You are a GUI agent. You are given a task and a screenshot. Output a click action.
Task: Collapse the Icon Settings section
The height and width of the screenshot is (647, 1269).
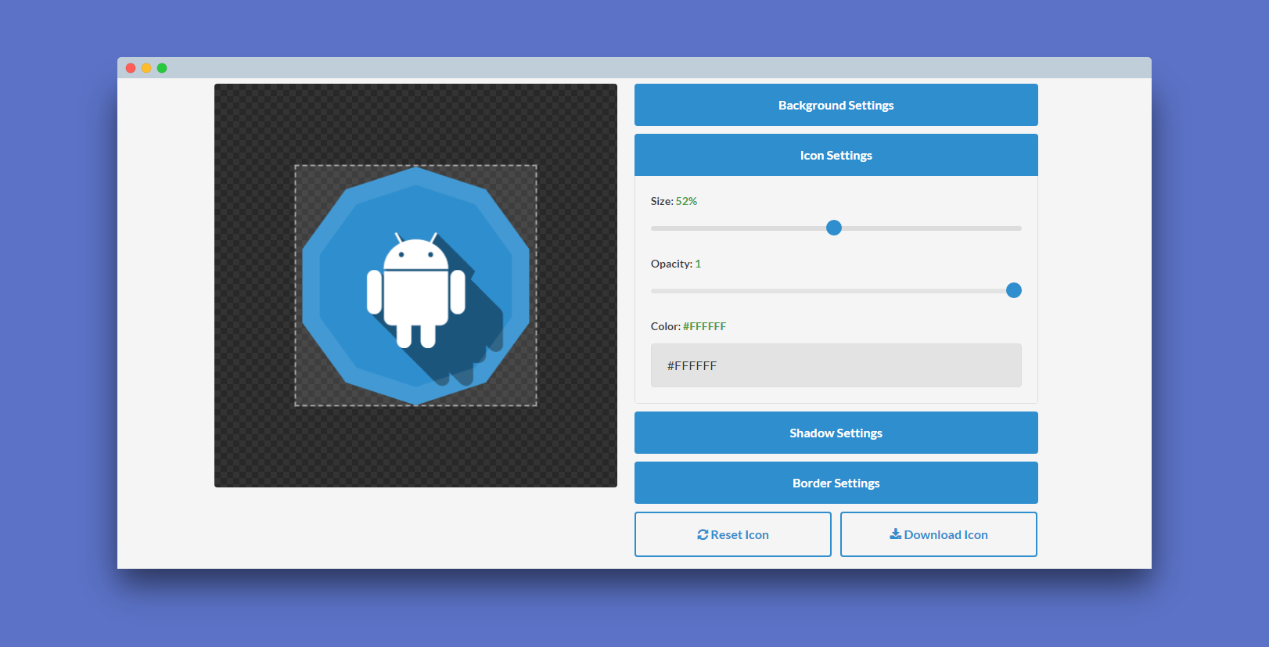point(836,155)
